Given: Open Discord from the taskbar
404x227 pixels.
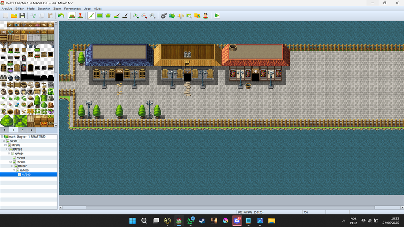Looking at the screenshot, I should point(237,221).
